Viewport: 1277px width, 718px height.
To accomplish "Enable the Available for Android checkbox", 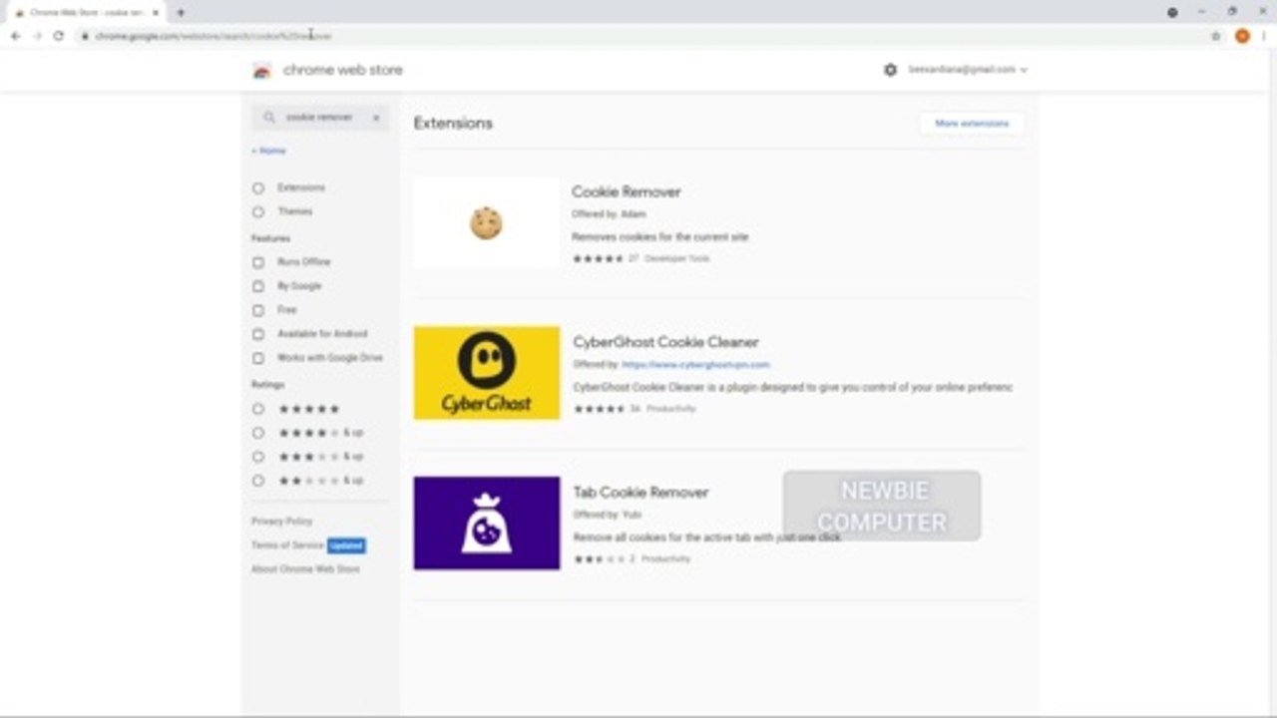I will click(x=258, y=334).
